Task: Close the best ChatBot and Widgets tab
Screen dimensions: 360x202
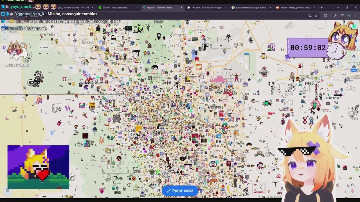Action: click(226, 8)
